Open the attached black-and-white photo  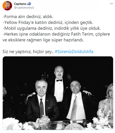(58, 93)
